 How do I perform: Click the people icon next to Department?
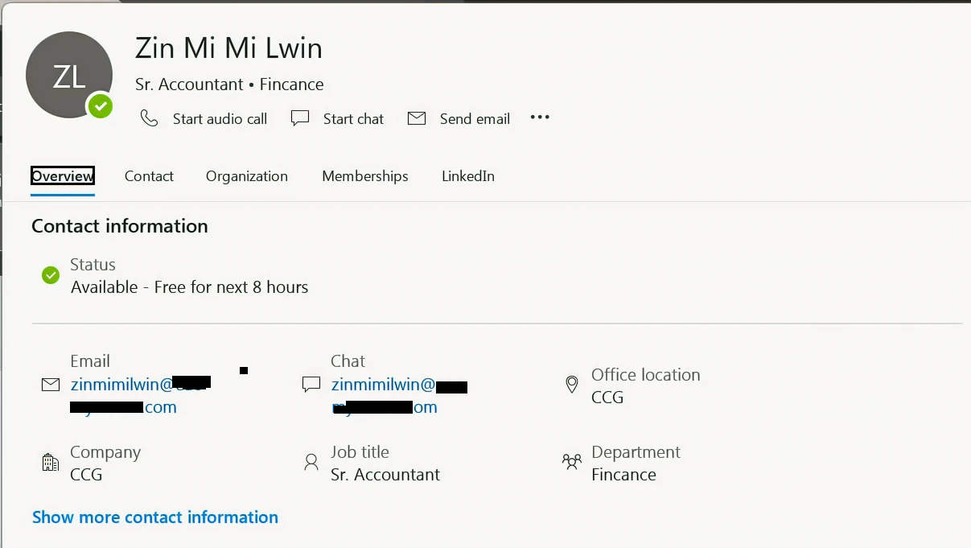[x=571, y=462]
